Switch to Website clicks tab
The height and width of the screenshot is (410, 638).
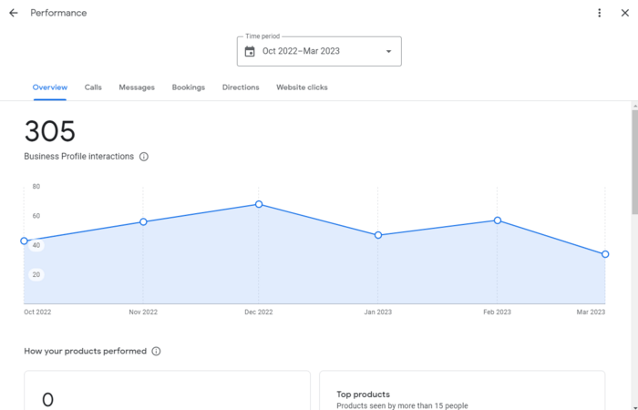coord(302,87)
